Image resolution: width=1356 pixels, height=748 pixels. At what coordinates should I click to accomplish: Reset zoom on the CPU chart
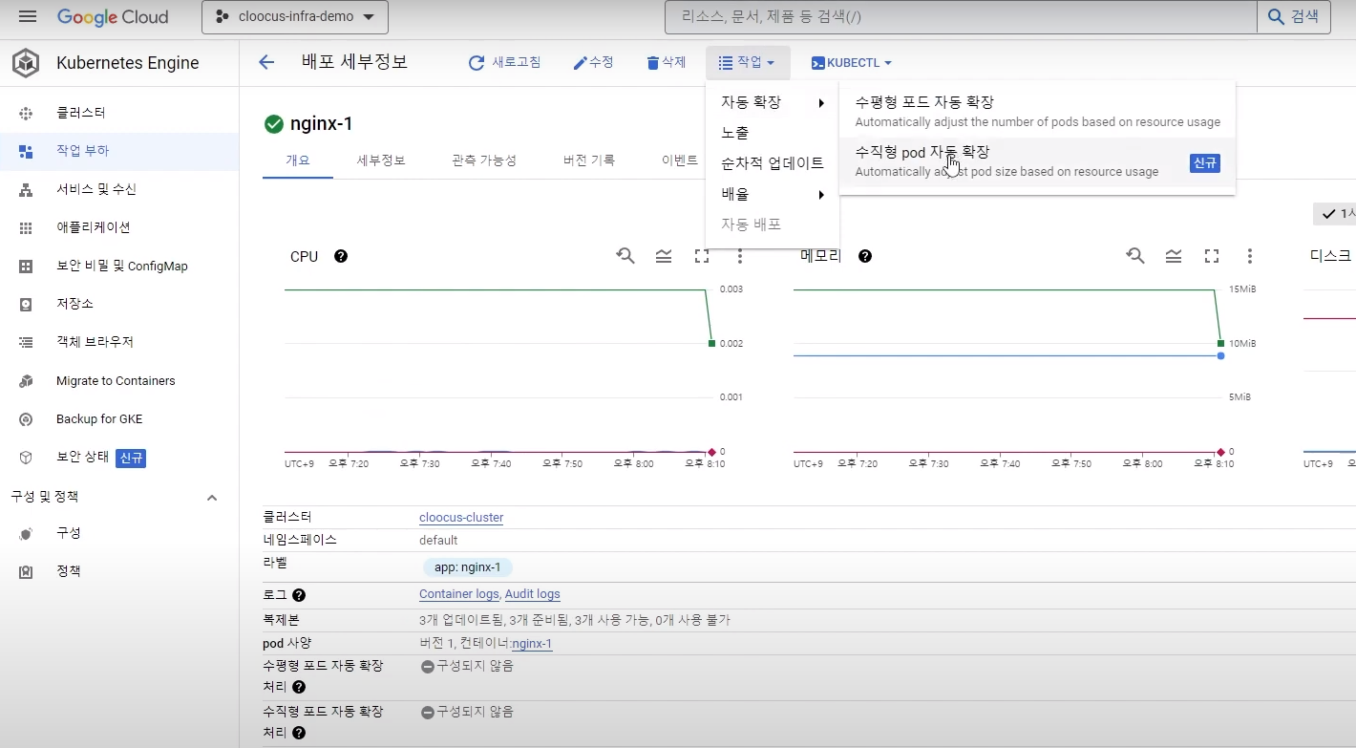[x=625, y=256]
